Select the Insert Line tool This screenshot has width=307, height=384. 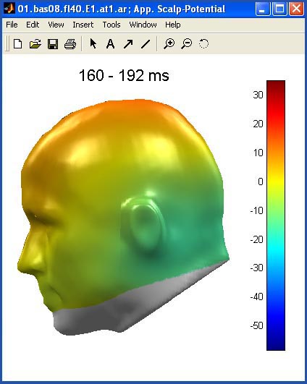[x=146, y=44]
